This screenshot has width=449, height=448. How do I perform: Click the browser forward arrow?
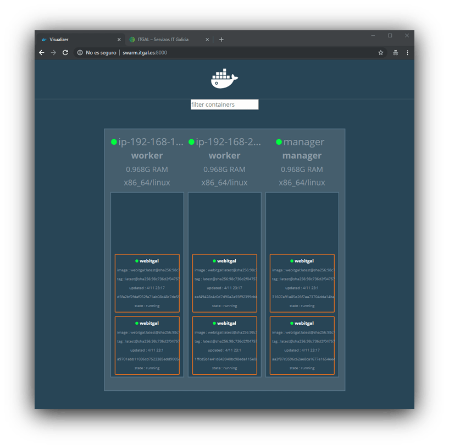coord(53,52)
